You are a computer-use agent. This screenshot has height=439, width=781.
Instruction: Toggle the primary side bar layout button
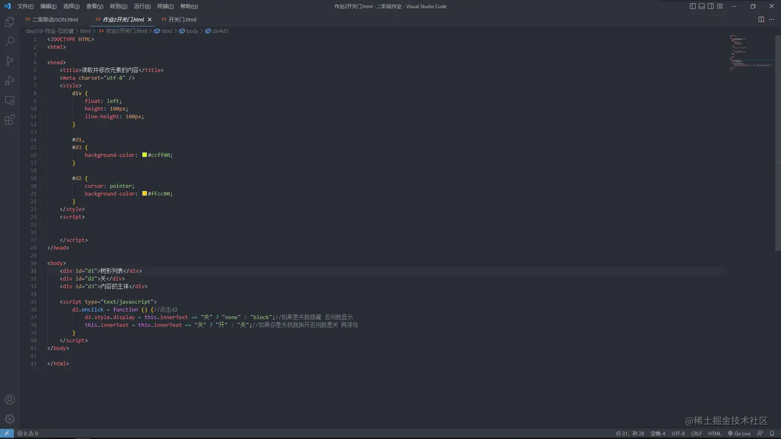click(x=693, y=6)
